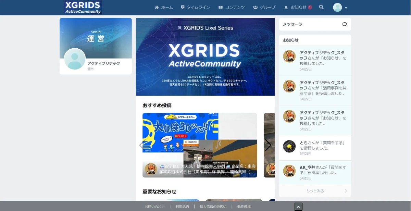
Task: Click the おすすめ投稿 section heading
Action: coord(157,105)
